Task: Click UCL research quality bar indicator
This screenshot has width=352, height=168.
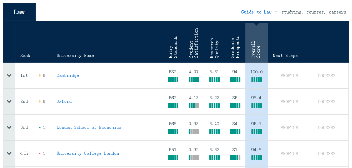Action: [215, 157]
